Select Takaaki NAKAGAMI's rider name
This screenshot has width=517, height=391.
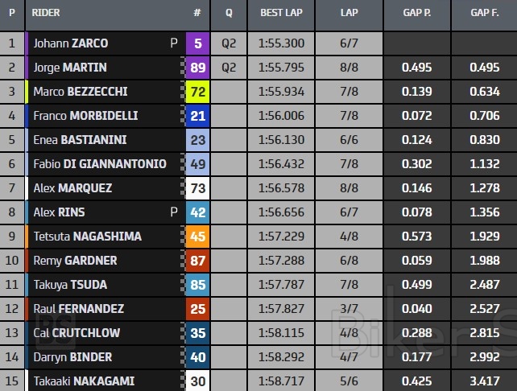point(84,381)
